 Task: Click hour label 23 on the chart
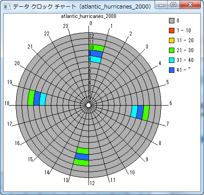(66, 26)
